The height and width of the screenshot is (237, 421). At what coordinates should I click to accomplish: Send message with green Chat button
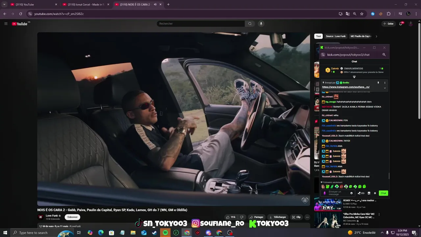(x=384, y=193)
